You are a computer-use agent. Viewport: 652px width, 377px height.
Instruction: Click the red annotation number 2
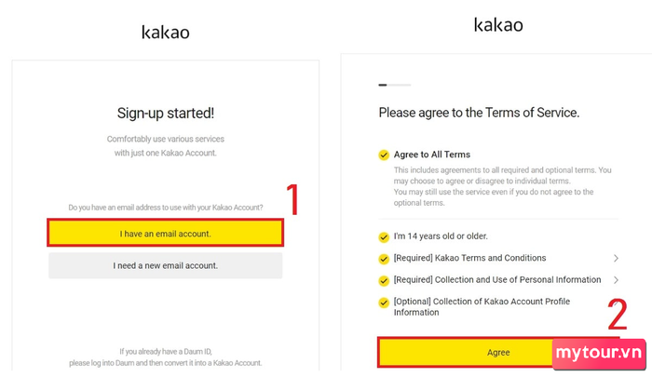pos(618,316)
